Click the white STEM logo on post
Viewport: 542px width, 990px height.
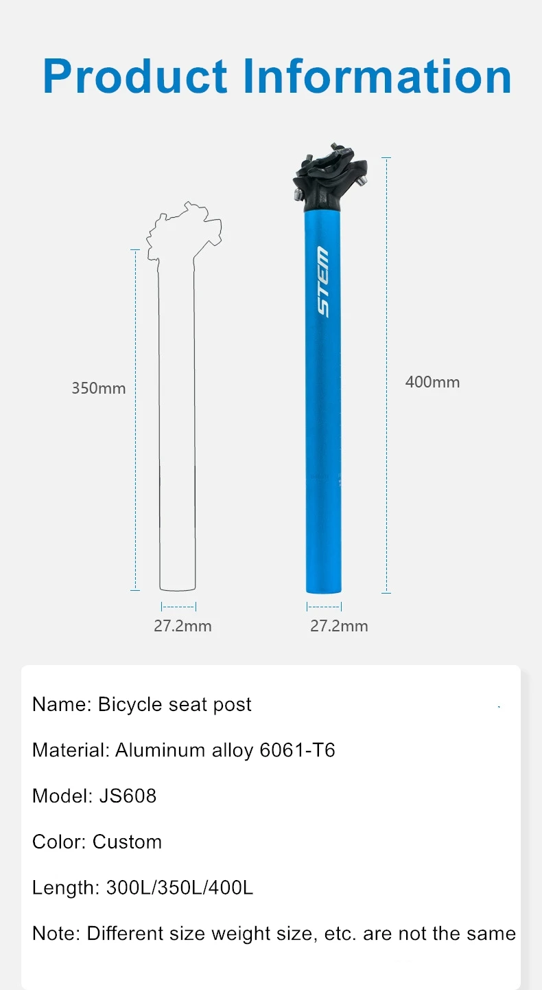pyautogui.click(x=323, y=282)
